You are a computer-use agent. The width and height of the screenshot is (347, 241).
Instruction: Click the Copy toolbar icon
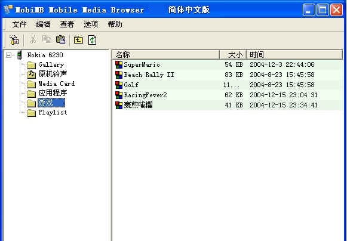[47, 39]
